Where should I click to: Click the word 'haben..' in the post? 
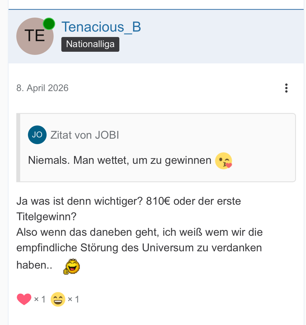[x=34, y=265]
